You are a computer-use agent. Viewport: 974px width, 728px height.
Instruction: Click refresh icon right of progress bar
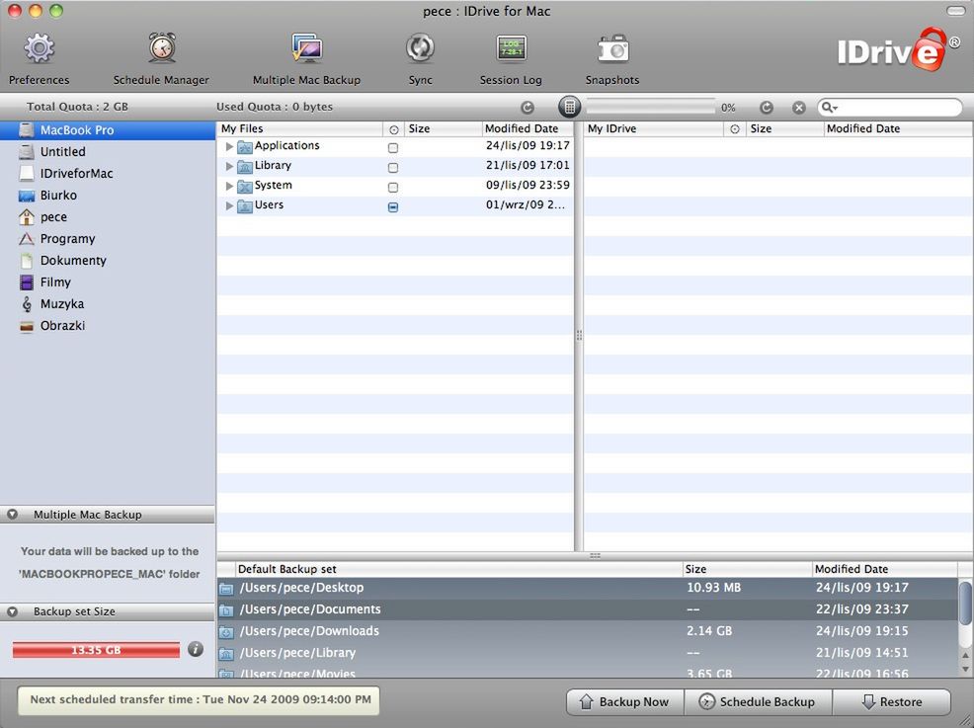767,108
